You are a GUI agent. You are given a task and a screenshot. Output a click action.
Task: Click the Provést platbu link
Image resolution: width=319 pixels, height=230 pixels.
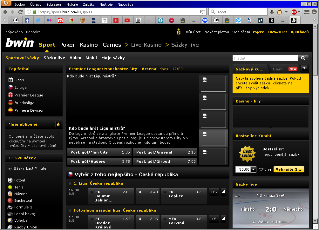216,32
